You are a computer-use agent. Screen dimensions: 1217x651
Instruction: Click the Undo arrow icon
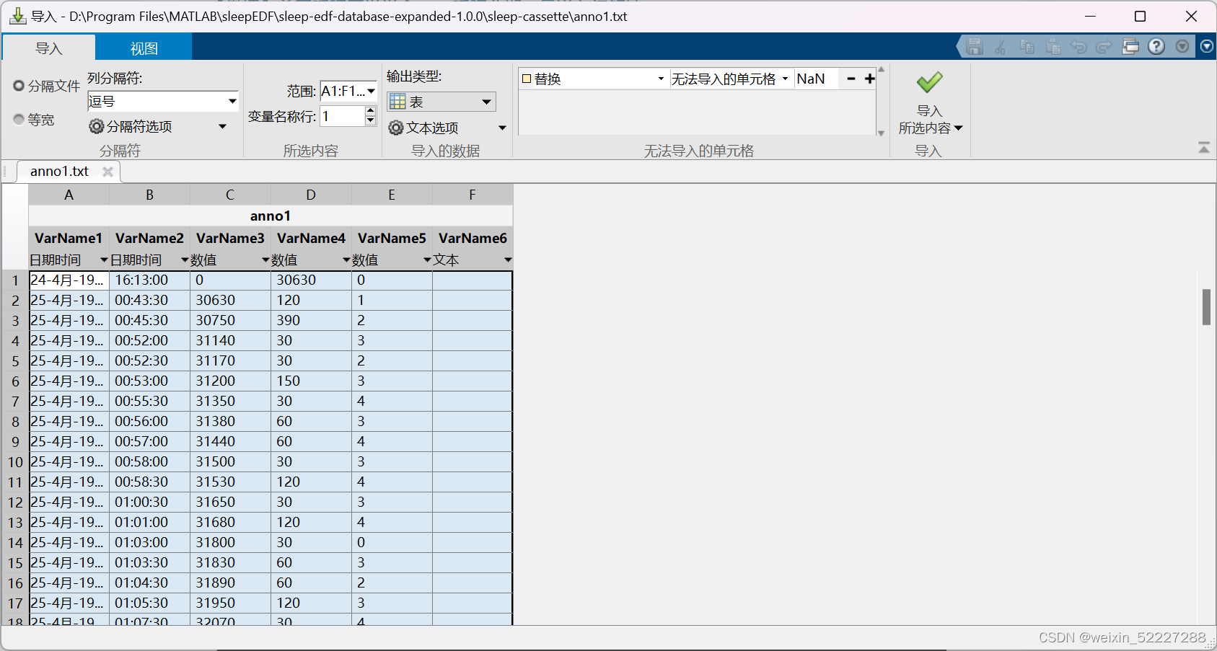click(x=1078, y=47)
